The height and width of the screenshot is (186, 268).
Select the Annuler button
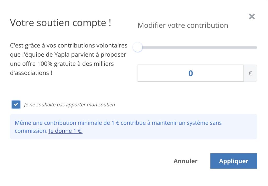tap(185, 161)
